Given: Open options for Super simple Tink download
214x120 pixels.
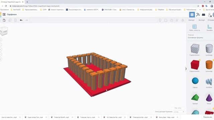Looking at the screenshot, I should [x=46, y=117].
